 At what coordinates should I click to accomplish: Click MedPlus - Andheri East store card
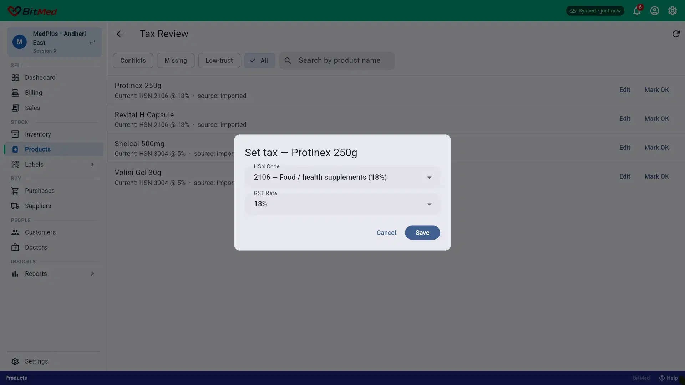click(54, 42)
